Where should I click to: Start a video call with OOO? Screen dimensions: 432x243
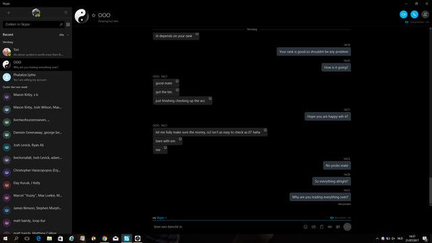click(x=404, y=14)
